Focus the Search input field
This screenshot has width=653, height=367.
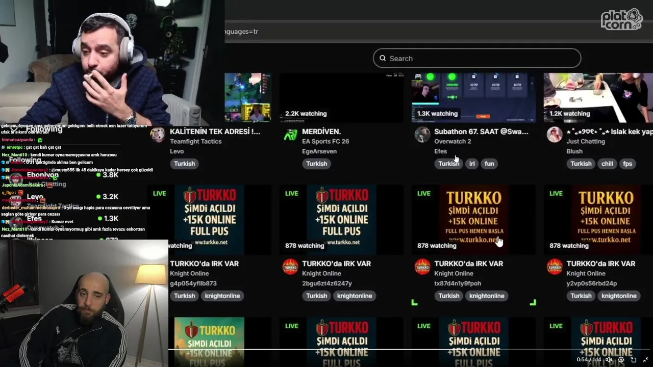(477, 58)
